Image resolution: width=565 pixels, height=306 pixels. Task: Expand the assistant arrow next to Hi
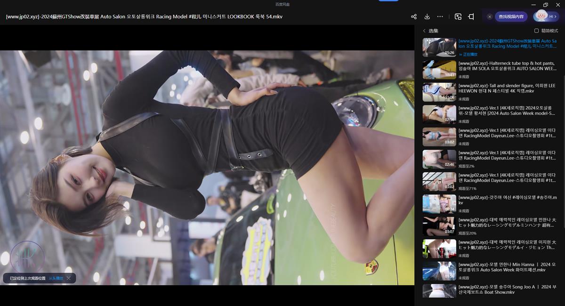pos(556,16)
